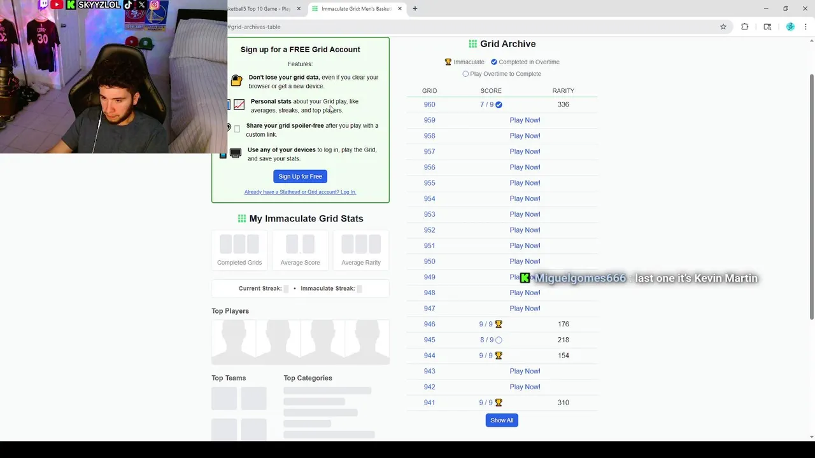This screenshot has height=458, width=815.
Task: Click the trophy icon on grid 946
Action: pyautogui.click(x=499, y=324)
